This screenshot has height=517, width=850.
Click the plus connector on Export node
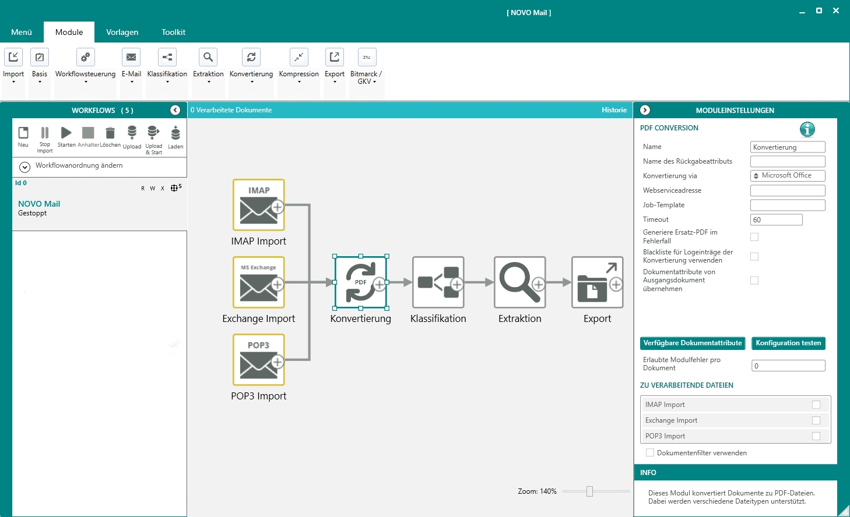(616, 285)
